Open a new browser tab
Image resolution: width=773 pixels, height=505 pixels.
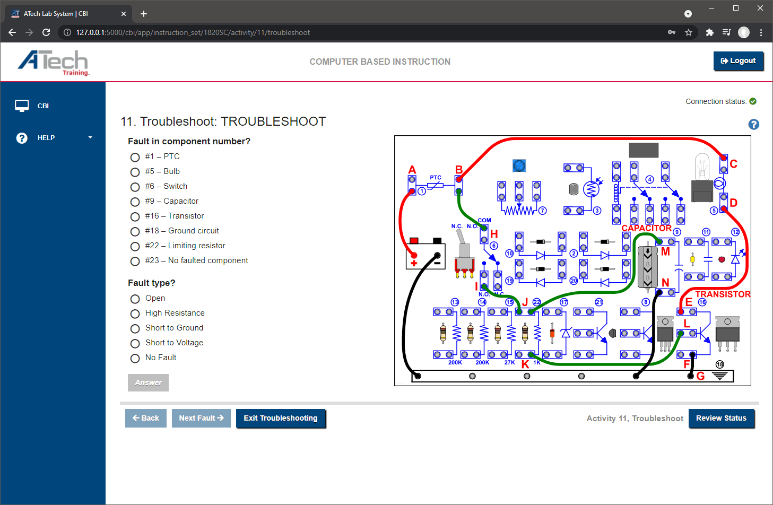[143, 13]
